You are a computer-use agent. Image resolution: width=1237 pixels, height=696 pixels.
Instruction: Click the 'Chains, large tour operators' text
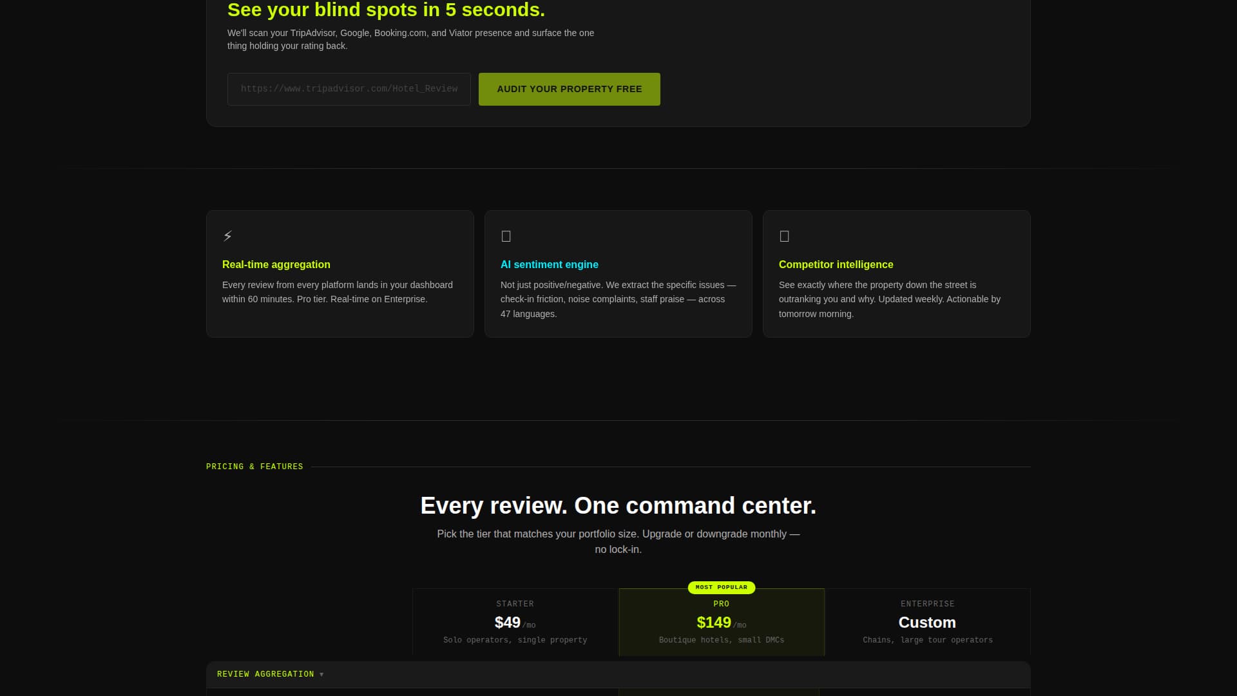927,640
